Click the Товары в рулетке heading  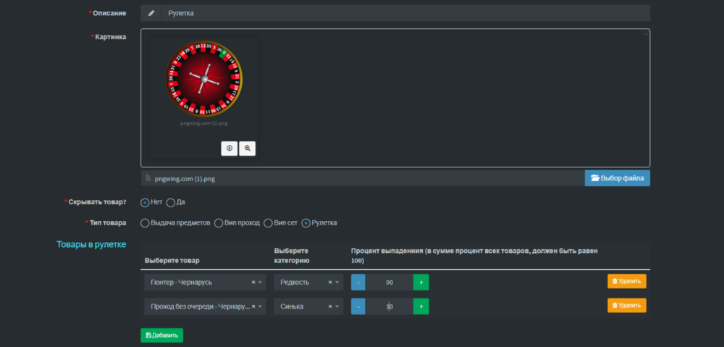pyautogui.click(x=91, y=244)
